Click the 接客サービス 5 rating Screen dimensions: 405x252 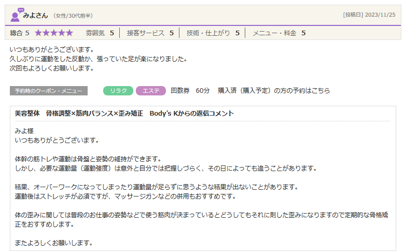pyautogui.click(x=150, y=33)
